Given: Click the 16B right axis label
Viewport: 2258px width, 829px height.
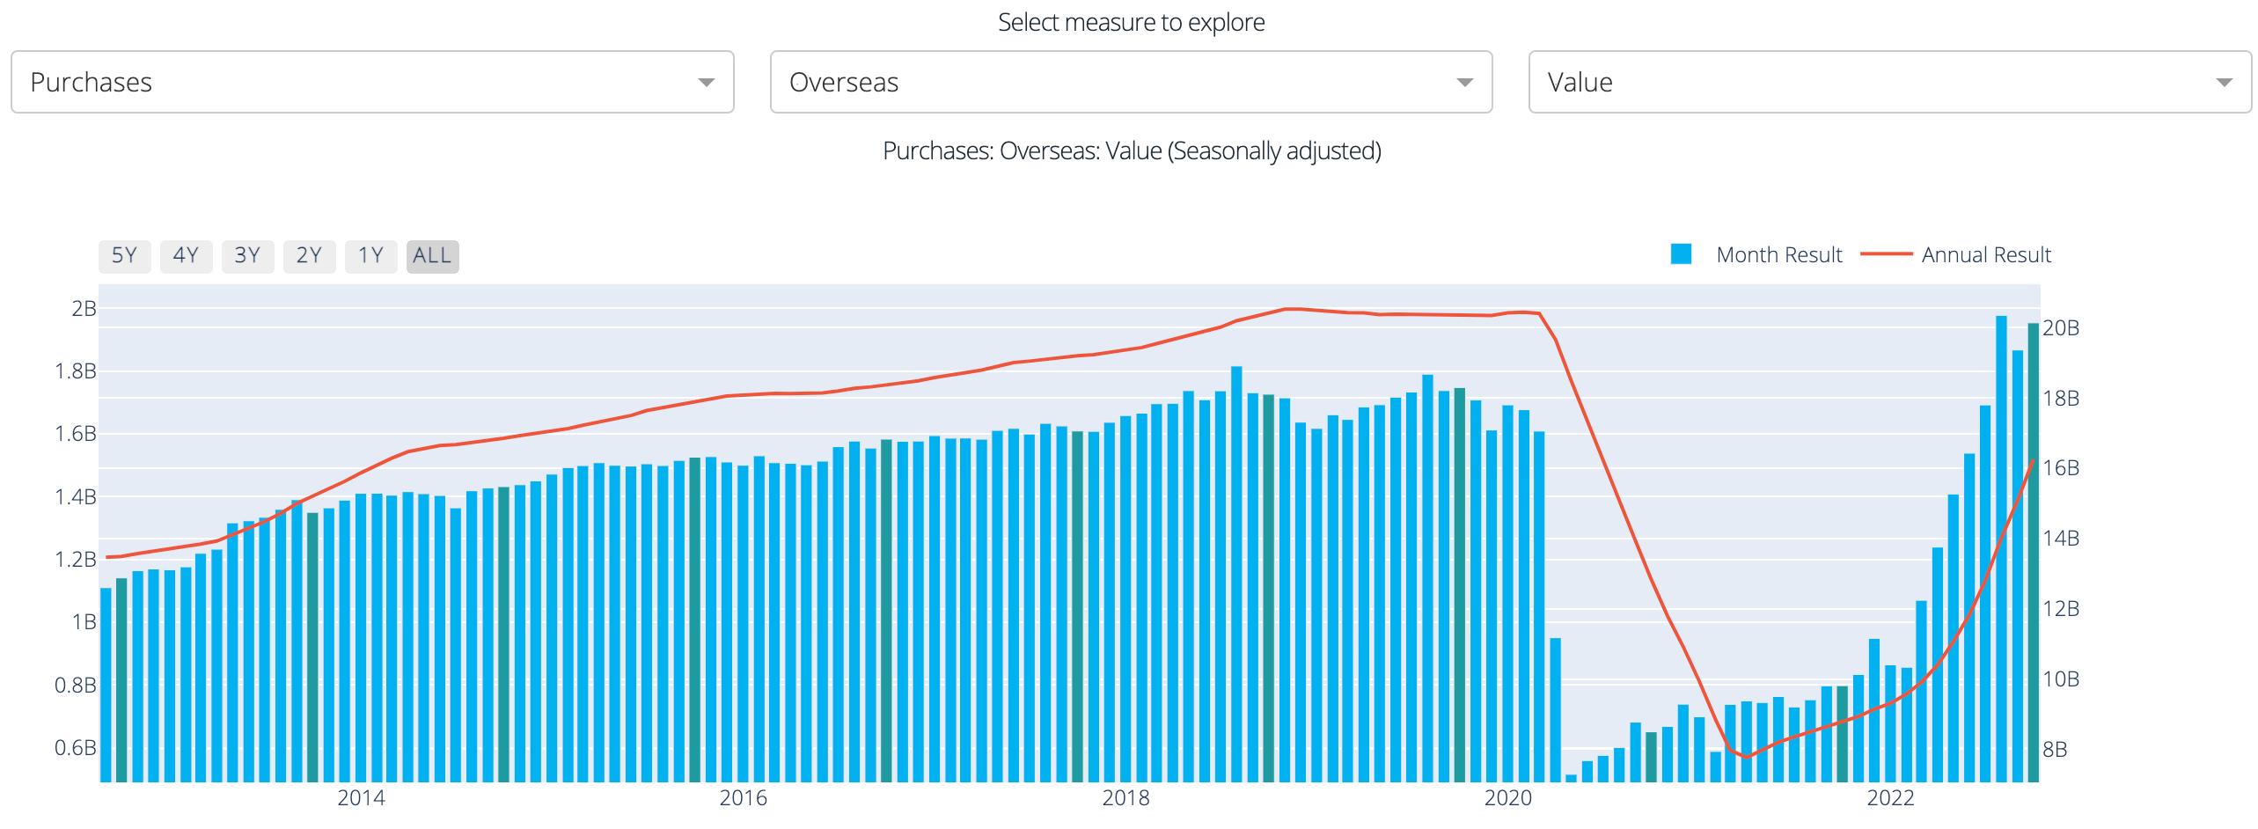Looking at the screenshot, I should [2061, 468].
